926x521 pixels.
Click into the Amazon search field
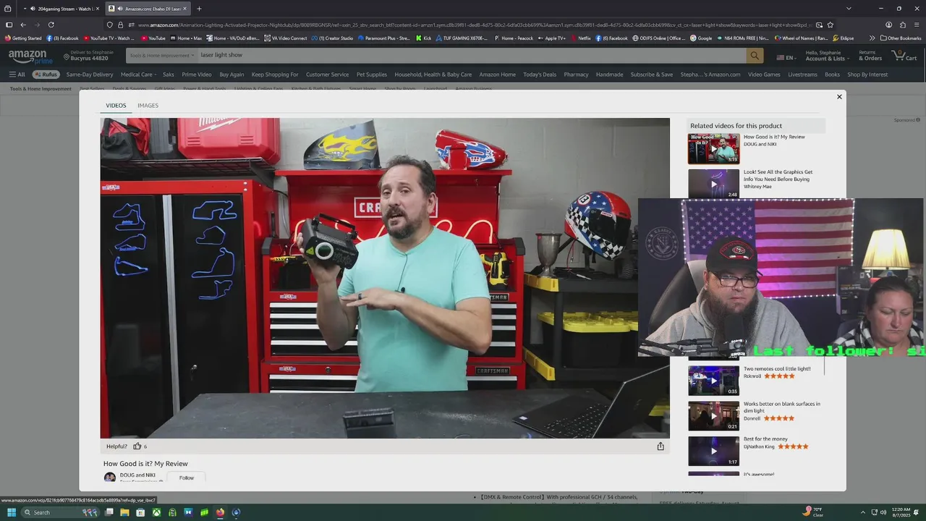tap(470, 55)
